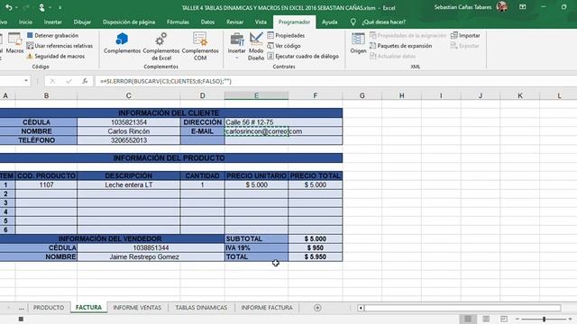Viewport: 577px width, 324px height.
Task: Expand the Name Box dropdown
Action: pyautogui.click(x=26, y=81)
